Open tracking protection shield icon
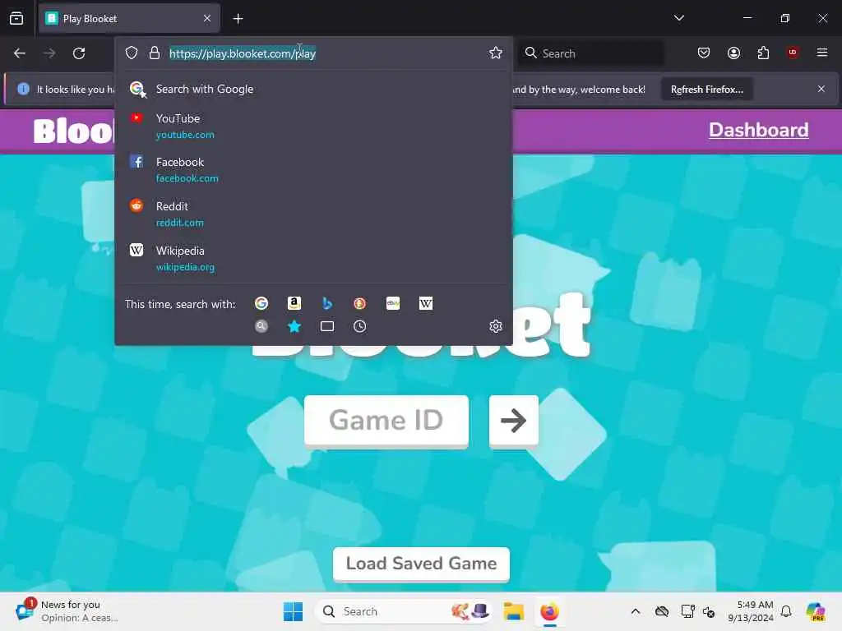The height and width of the screenshot is (631, 842). [132, 53]
